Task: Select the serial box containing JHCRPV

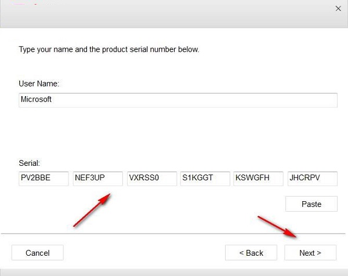Action: pyautogui.click(x=313, y=179)
